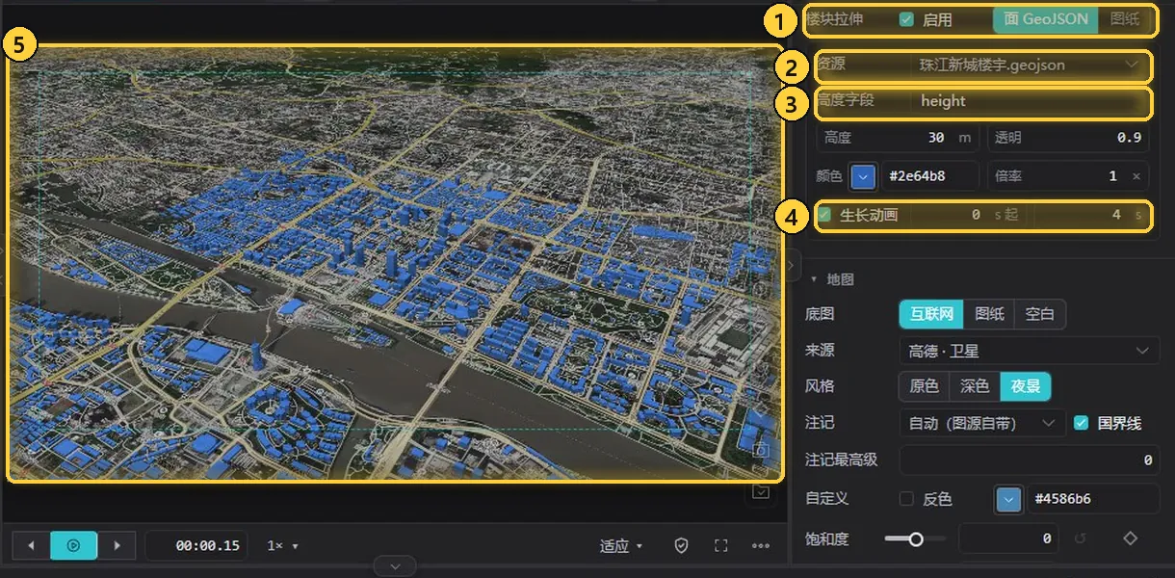Open the shield icon in preview toolbar

click(x=682, y=546)
